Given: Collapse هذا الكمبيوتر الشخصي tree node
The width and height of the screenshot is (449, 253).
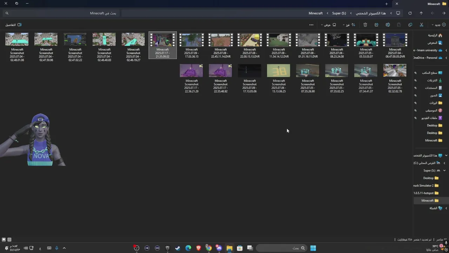Looking at the screenshot, I should [446, 155].
